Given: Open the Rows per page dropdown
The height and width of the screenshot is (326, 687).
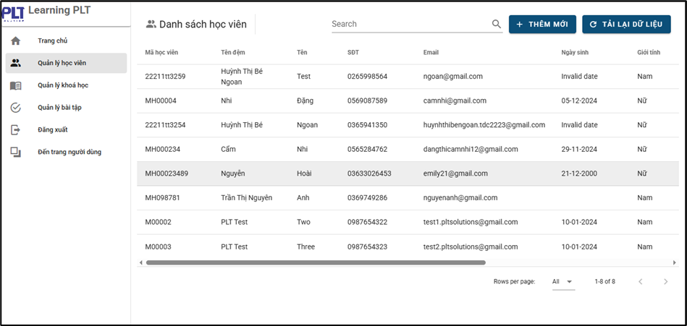Looking at the screenshot, I should (563, 281).
